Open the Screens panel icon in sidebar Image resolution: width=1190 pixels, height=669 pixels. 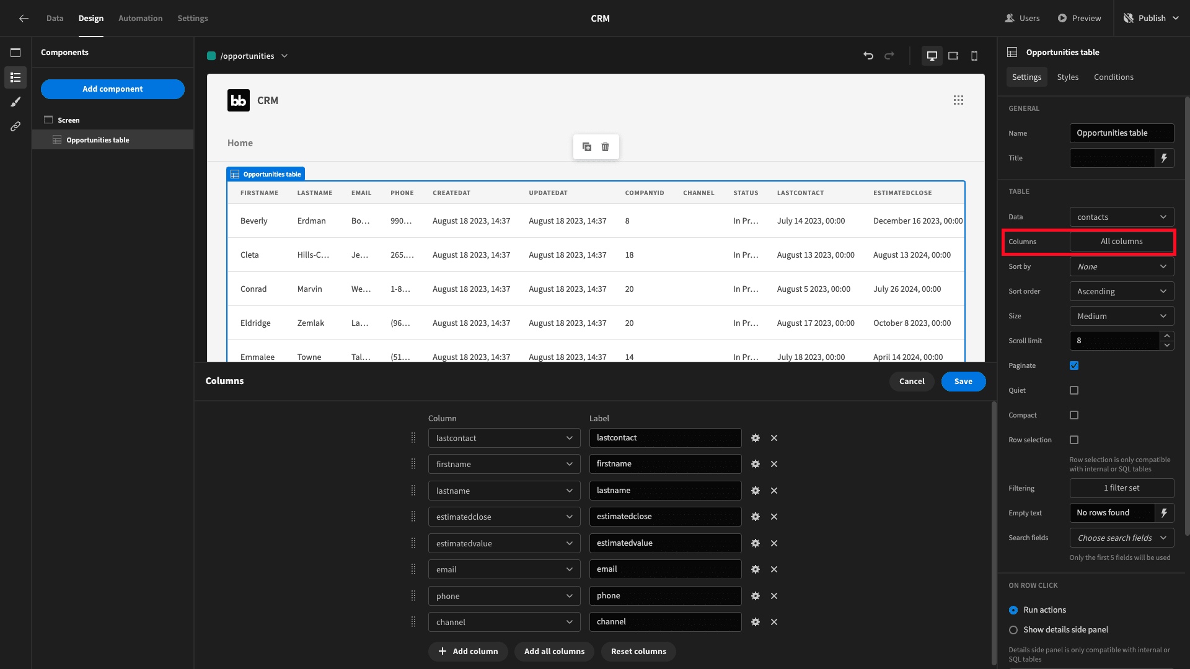[x=15, y=53]
